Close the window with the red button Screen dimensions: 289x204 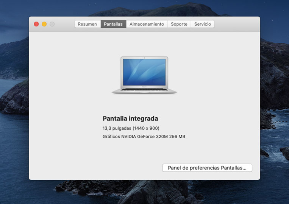pos(36,24)
